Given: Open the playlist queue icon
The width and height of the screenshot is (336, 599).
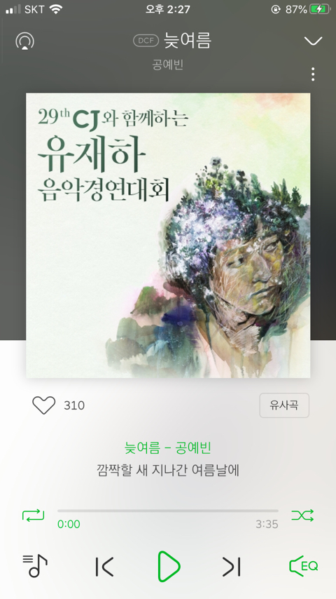Looking at the screenshot, I should click(x=35, y=566).
